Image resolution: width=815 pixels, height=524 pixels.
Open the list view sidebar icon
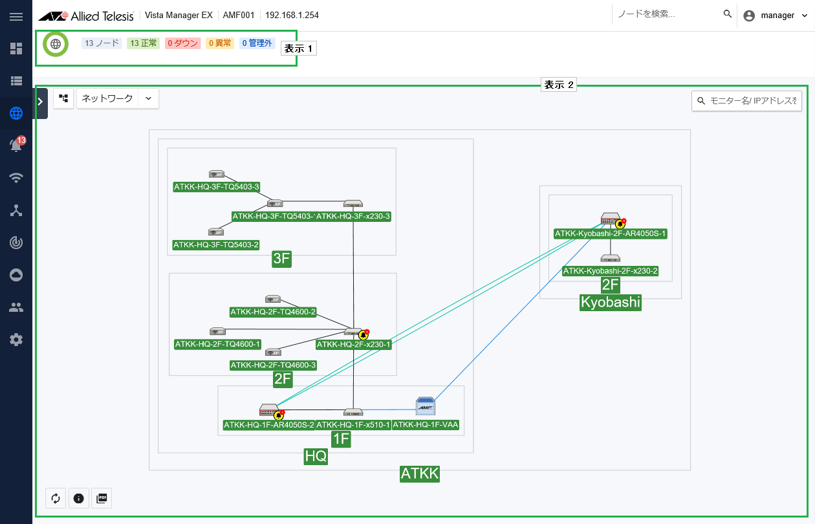click(16, 81)
